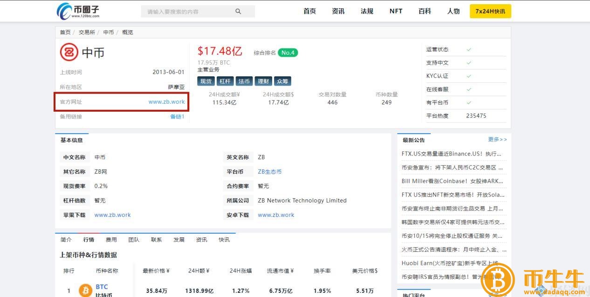Screen dimensions: 590x297
Task: Open the 币安宣布终止南非期货衍生品交易 announcement
Action: 453,209
